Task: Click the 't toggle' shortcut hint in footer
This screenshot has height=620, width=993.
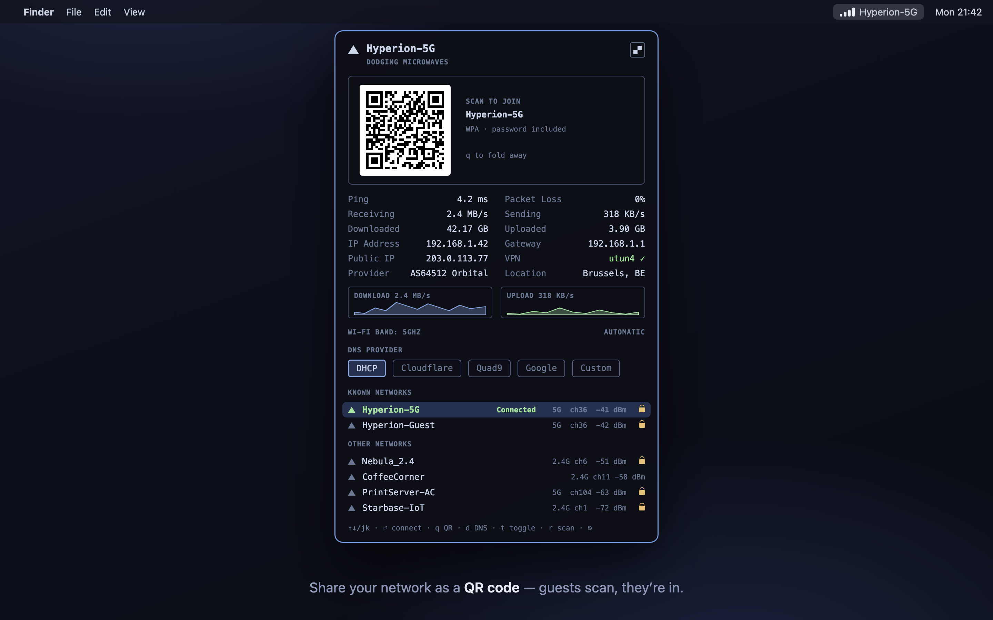Action: click(518, 528)
